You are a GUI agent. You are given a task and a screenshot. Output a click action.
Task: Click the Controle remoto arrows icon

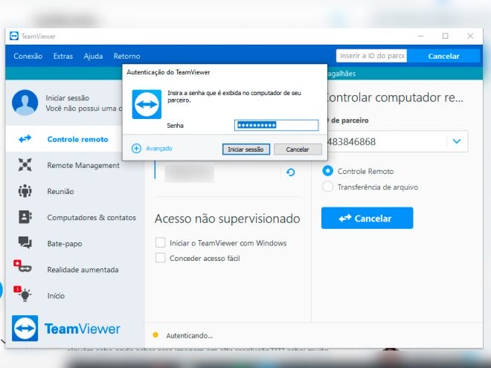(25, 138)
